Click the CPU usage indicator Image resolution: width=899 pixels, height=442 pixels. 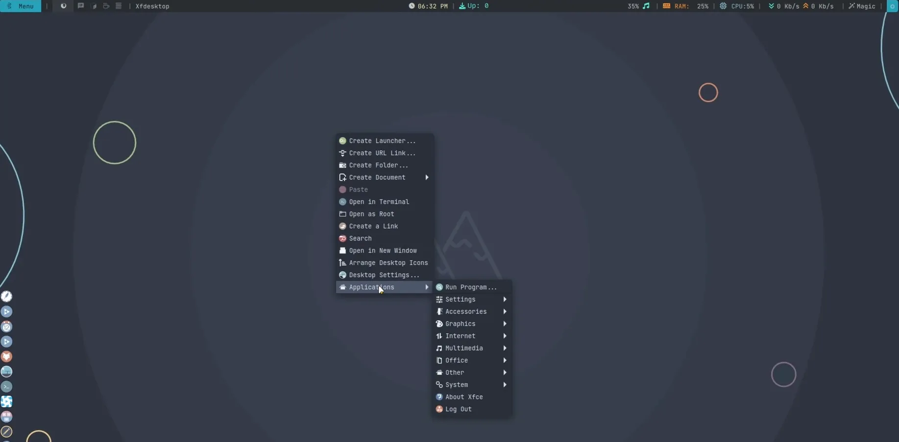tap(737, 6)
